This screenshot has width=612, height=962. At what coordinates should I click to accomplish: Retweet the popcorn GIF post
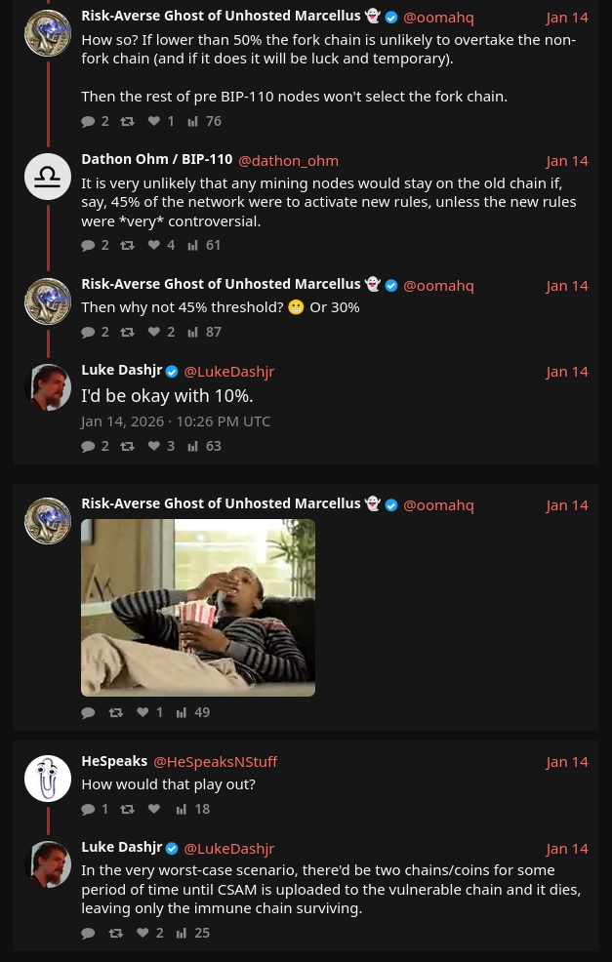pyautogui.click(x=116, y=712)
